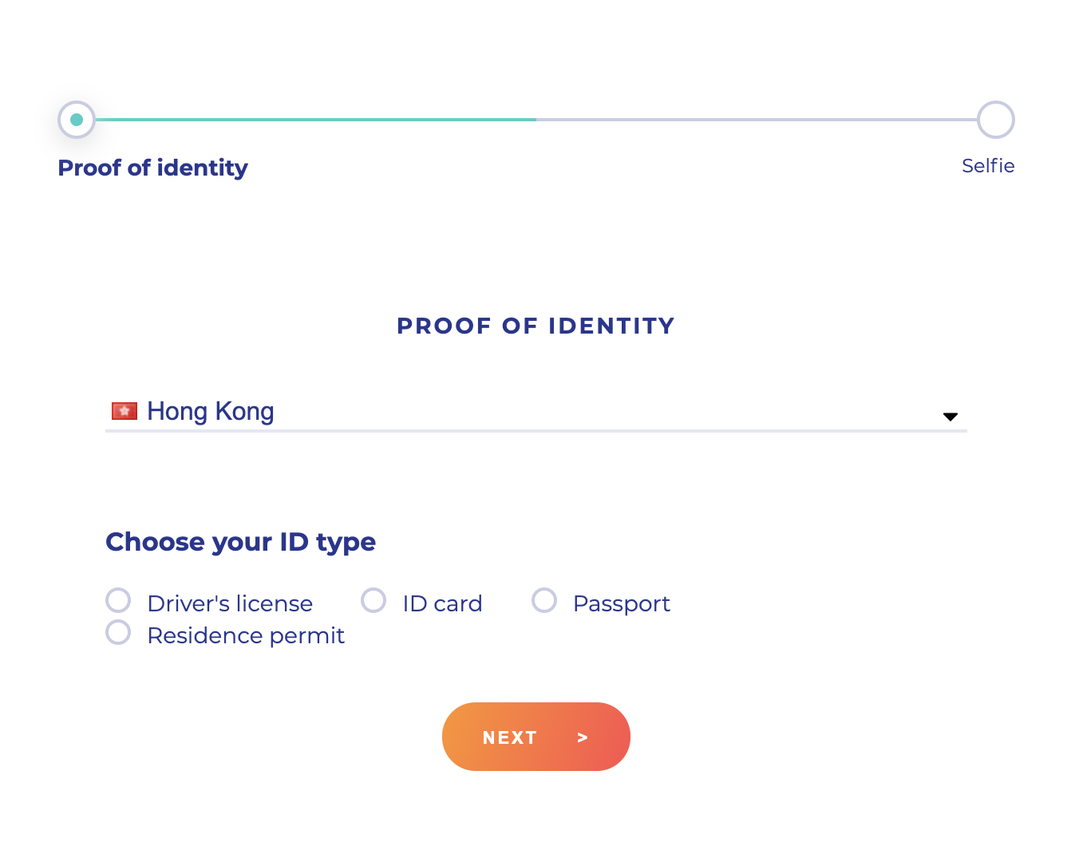Click the Hong Kong country name text

pyautogui.click(x=211, y=411)
